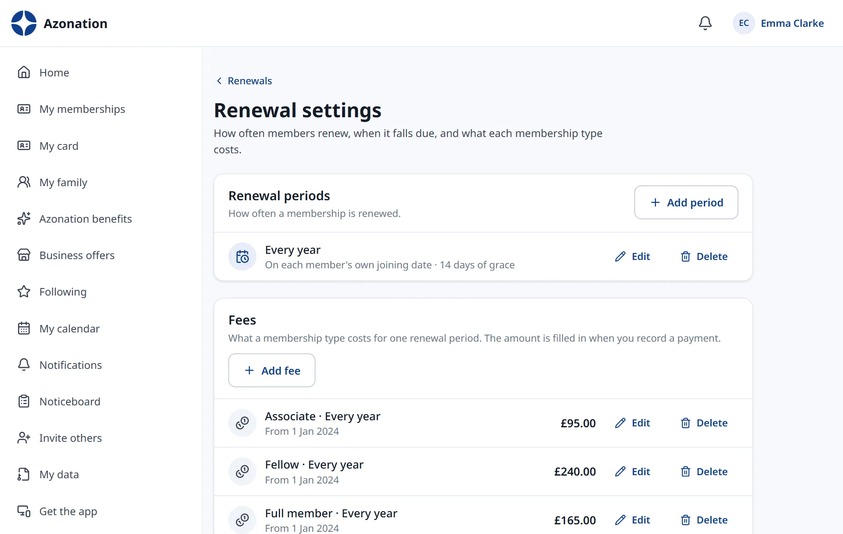Click the Business offers shop icon

tap(24, 255)
